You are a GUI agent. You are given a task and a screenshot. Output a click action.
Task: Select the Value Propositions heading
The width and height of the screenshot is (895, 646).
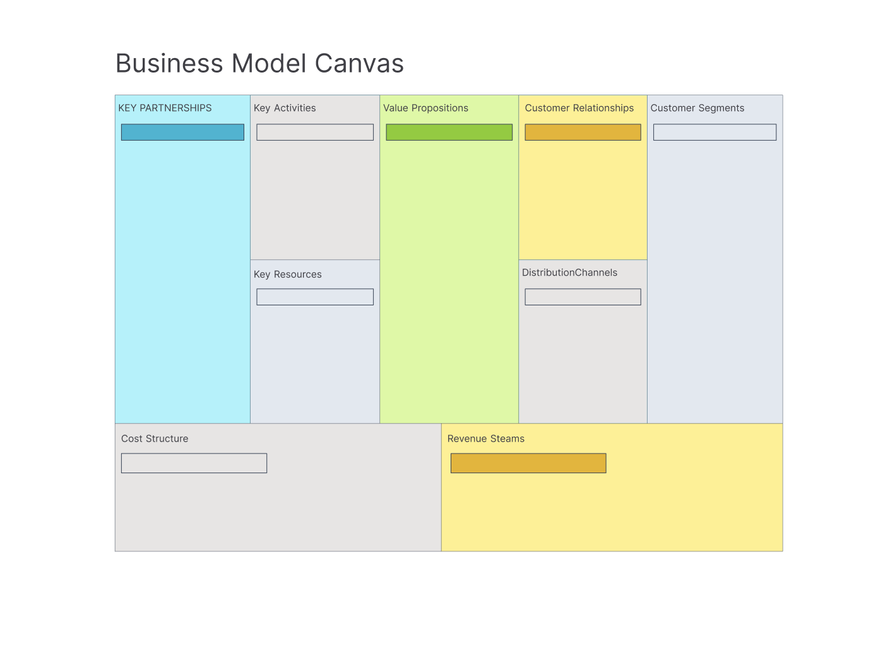tap(425, 108)
